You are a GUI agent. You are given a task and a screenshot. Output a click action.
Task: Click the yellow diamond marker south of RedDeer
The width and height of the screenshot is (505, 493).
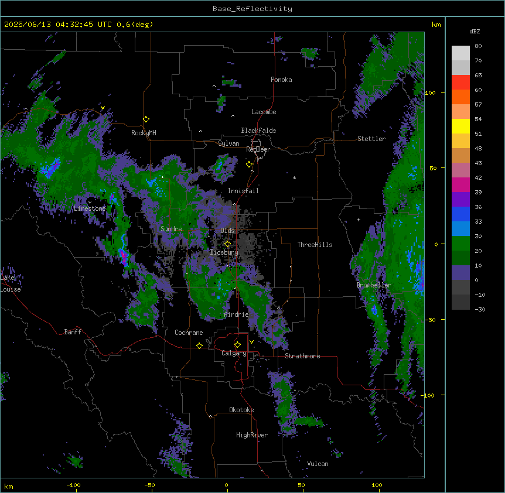(250, 165)
